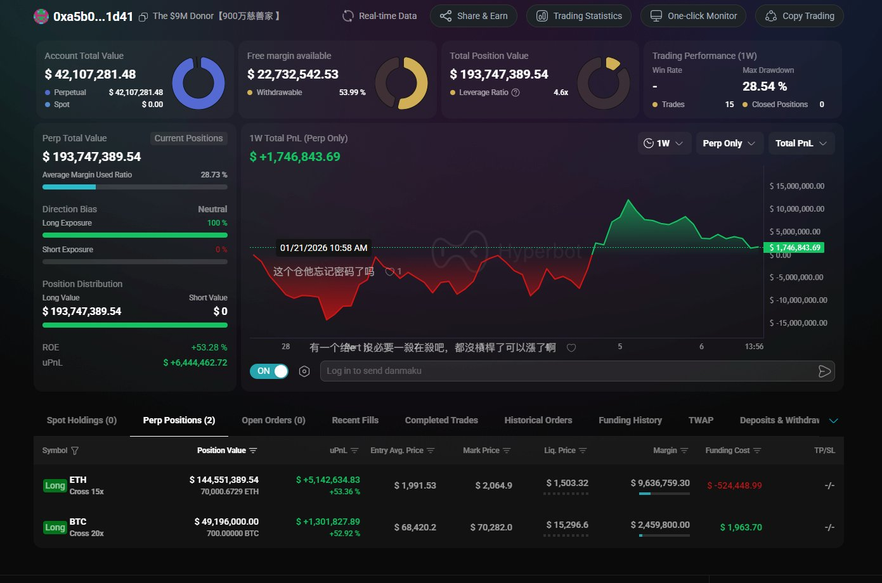This screenshot has width=882, height=583.
Task: Open the Trading Statistics button
Action: pyautogui.click(x=578, y=16)
